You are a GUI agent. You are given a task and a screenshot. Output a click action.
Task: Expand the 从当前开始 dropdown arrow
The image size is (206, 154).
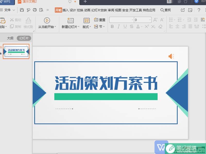tap(55, 27)
